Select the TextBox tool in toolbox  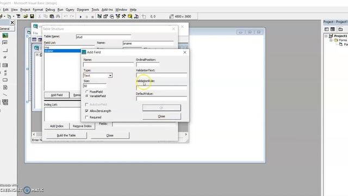click(5, 42)
